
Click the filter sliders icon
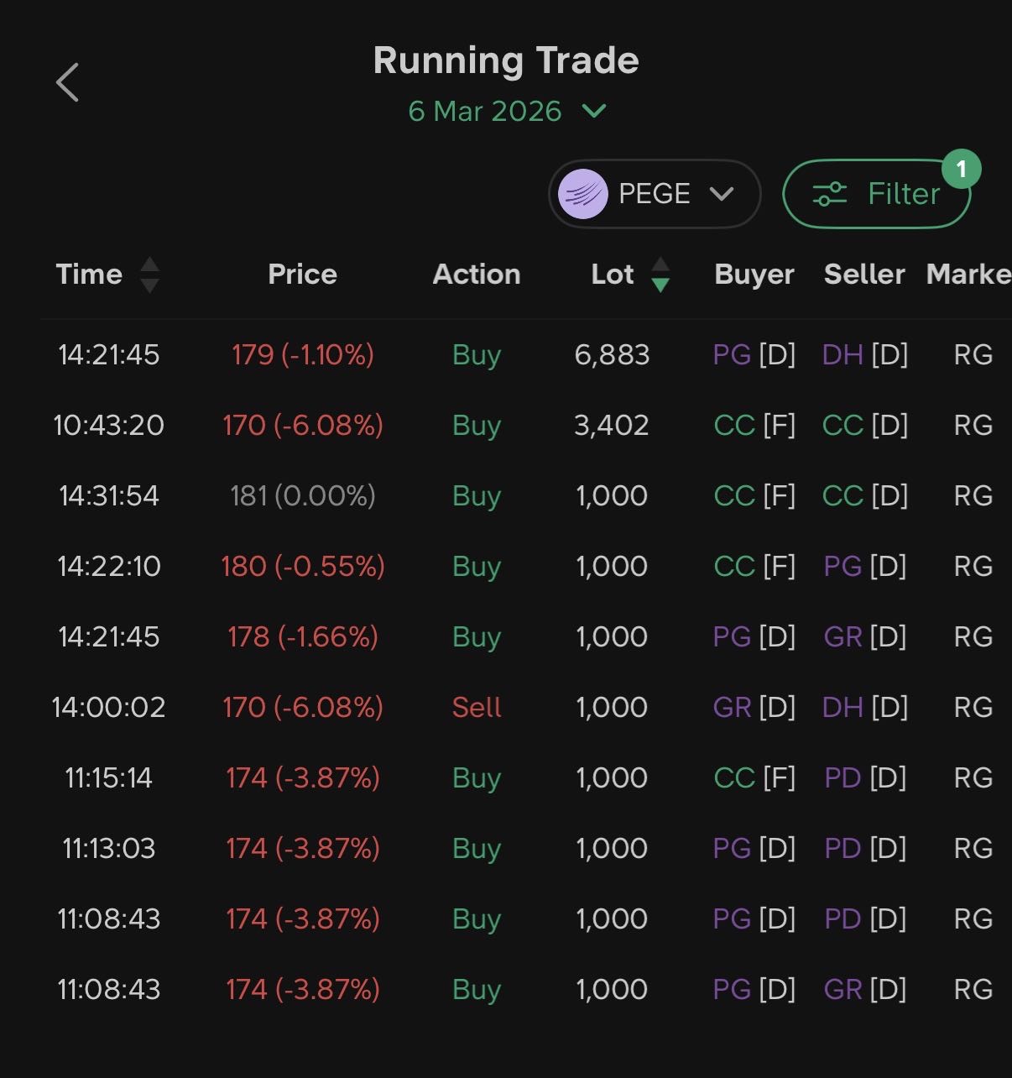pyautogui.click(x=829, y=194)
